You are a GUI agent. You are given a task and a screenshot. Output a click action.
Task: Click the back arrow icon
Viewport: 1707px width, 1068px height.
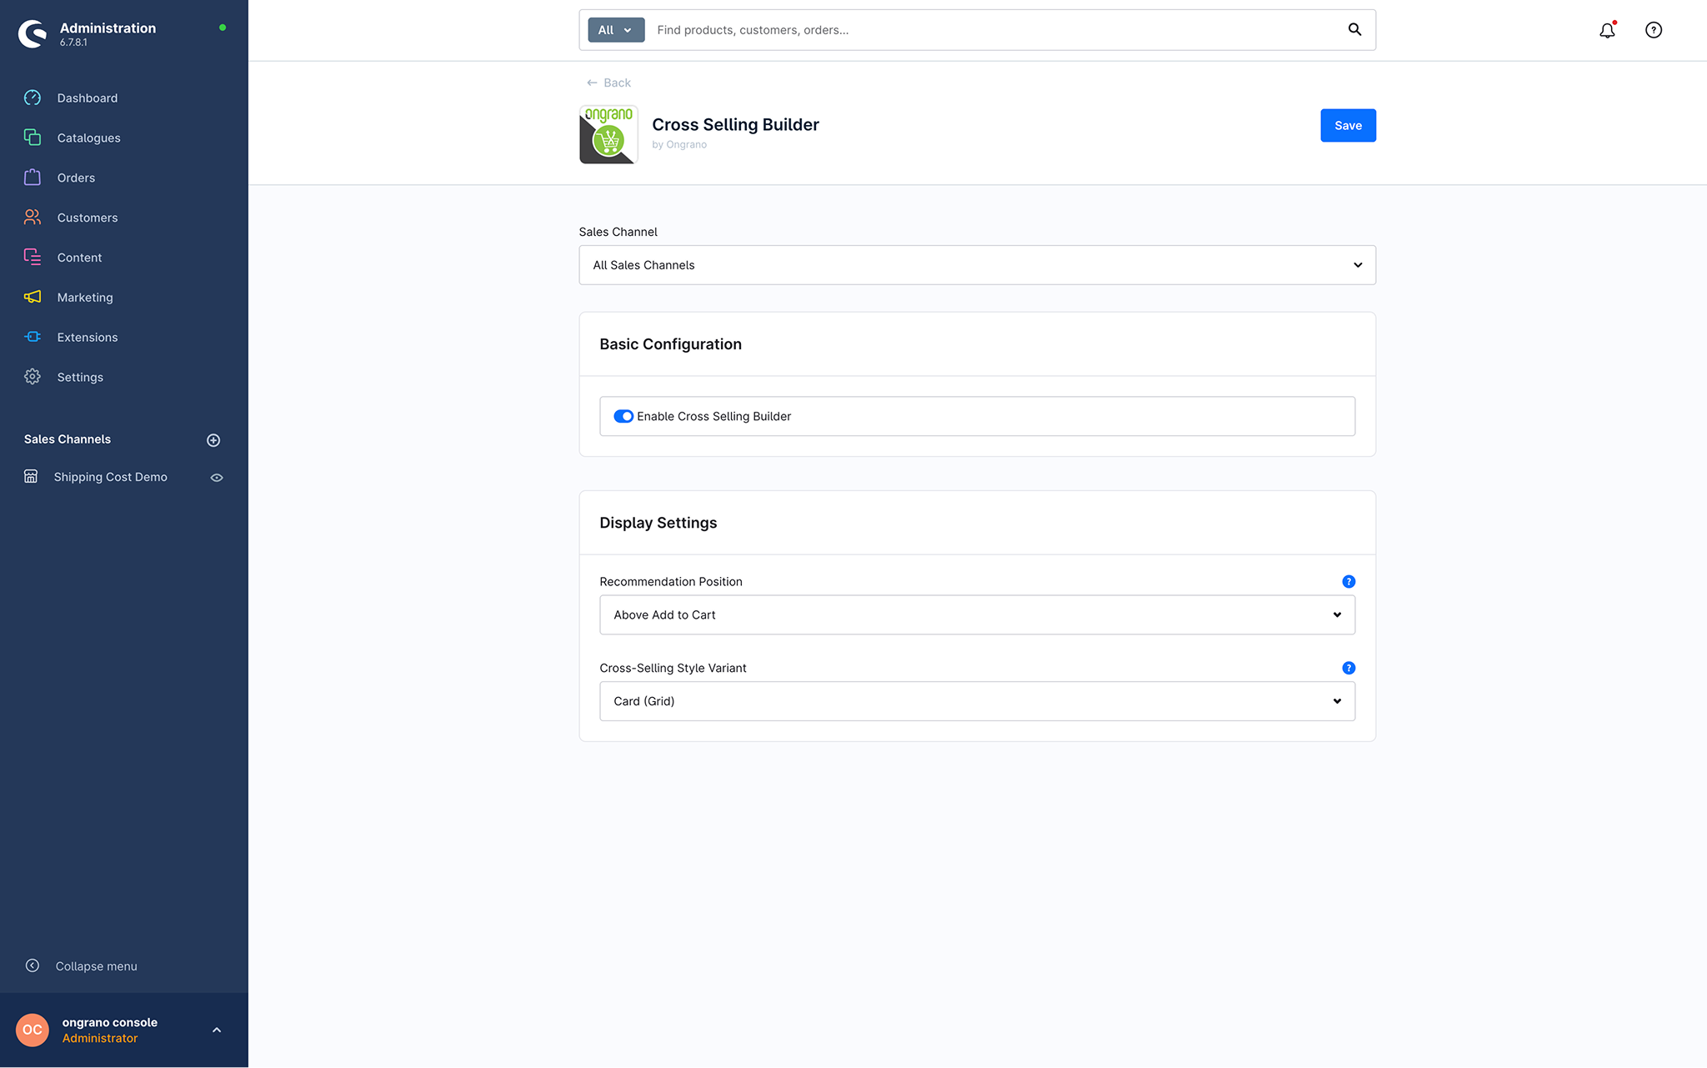(592, 83)
